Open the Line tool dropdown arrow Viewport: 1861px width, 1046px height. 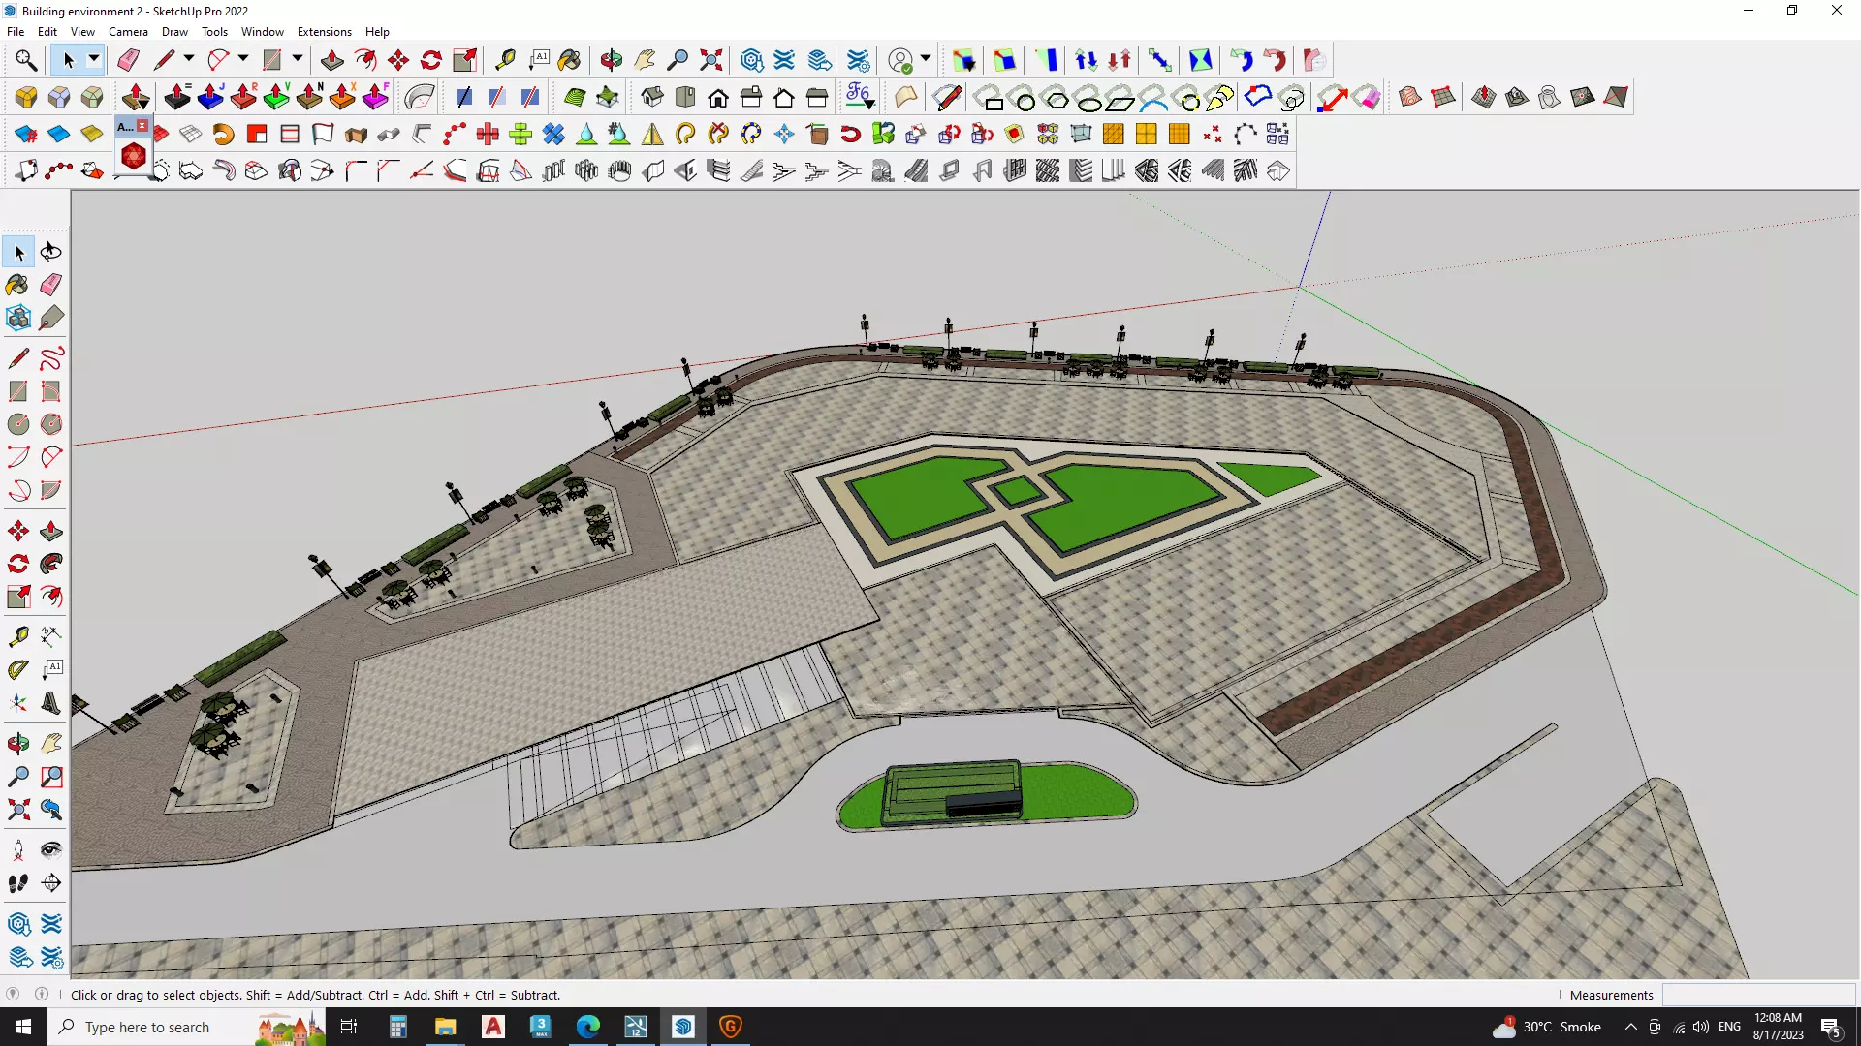[x=189, y=60]
